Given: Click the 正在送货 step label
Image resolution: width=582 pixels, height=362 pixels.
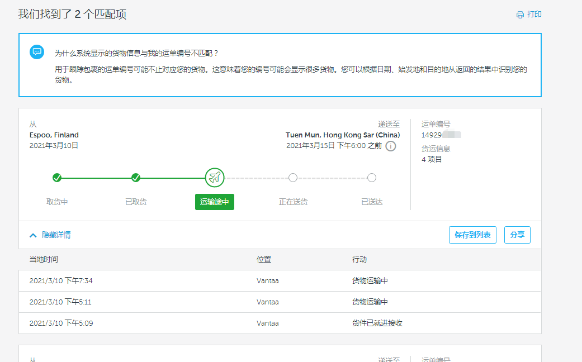Looking at the screenshot, I should pos(293,202).
